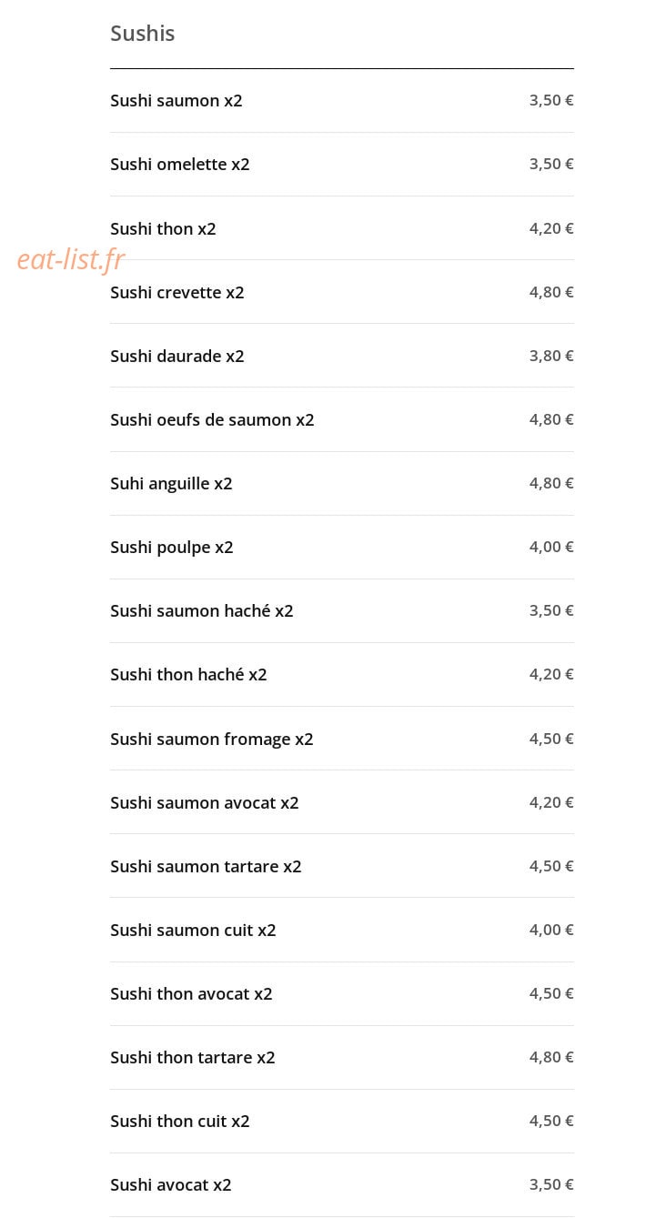Choose the Suhi anguille x2 item
The height and width of the screenshot is (1218, 656).
pyautogui.click(x=341, y=484)
